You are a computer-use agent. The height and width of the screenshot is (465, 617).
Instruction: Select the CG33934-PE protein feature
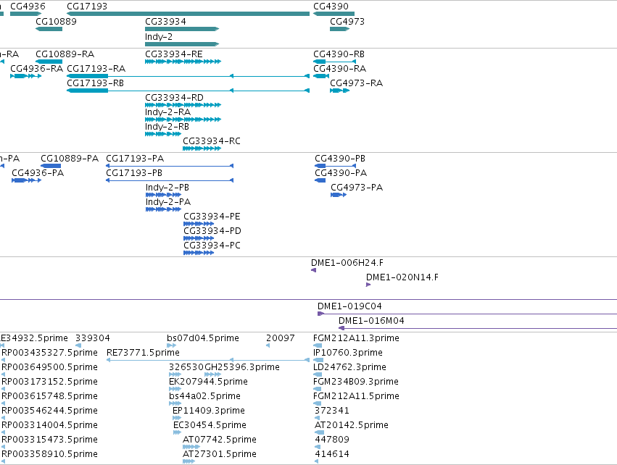point(199,224)
